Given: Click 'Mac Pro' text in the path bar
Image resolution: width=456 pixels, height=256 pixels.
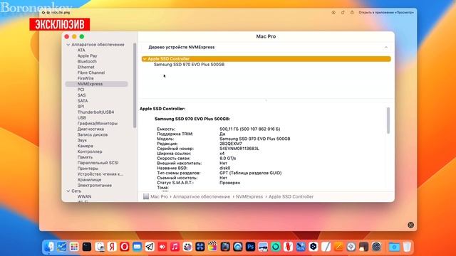Looking at the screenshot, I should (x=159, y=196).
